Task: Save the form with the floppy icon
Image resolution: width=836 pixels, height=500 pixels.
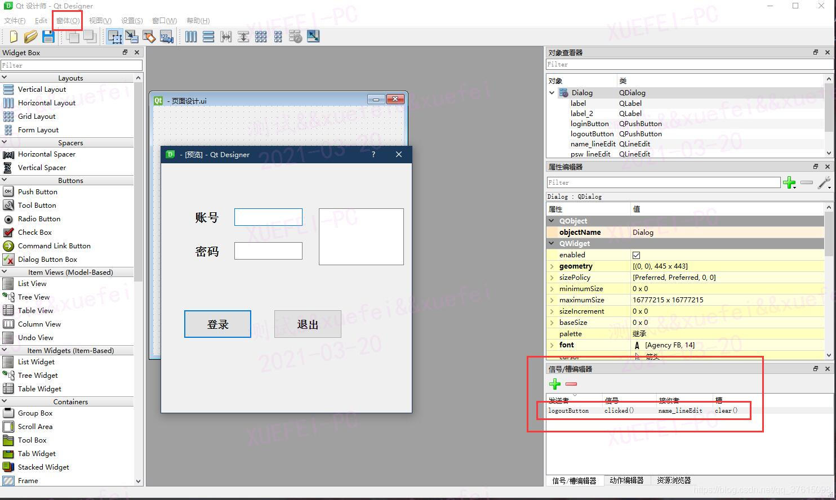Action: click(48, 37)
